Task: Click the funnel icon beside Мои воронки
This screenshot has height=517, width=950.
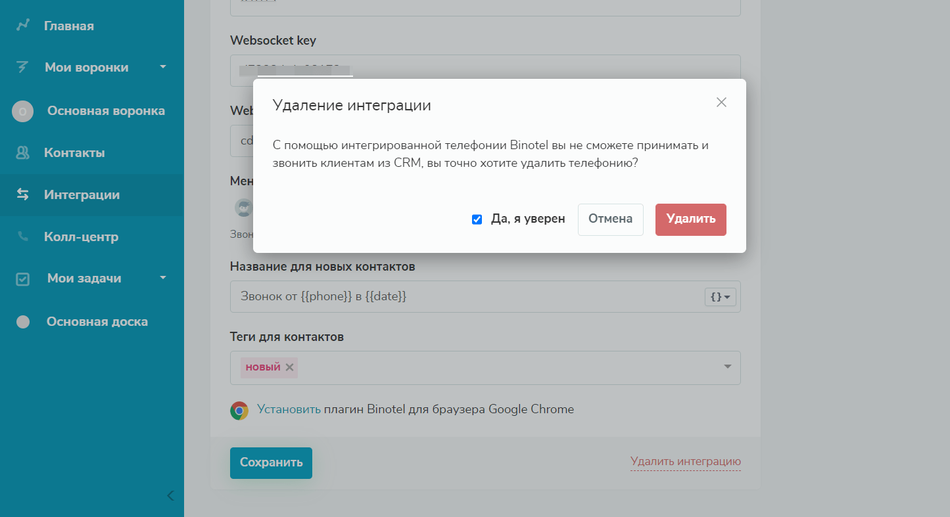Action: [23, 67]
